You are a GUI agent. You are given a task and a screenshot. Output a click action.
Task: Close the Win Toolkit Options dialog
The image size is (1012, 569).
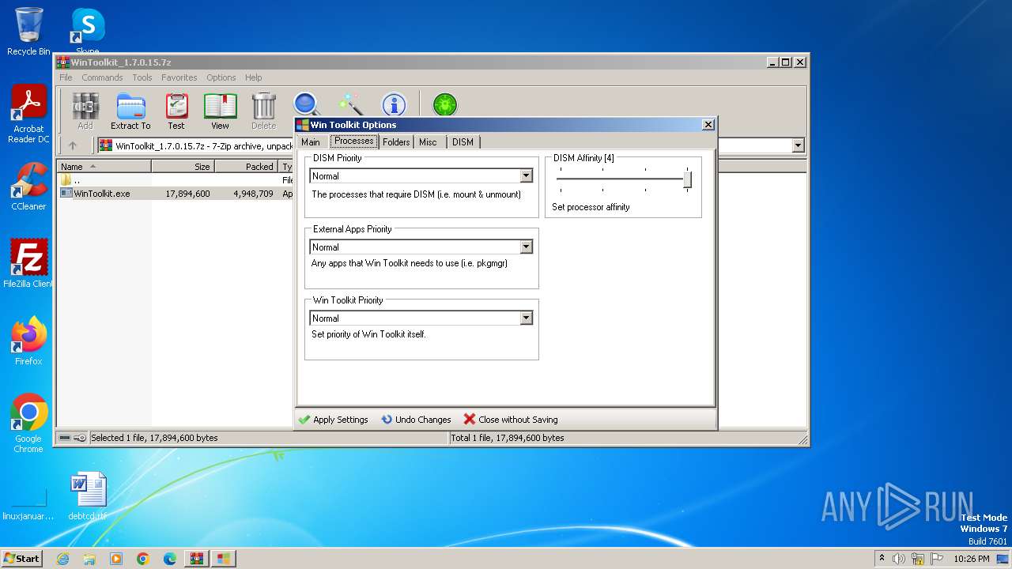(708, 125)
